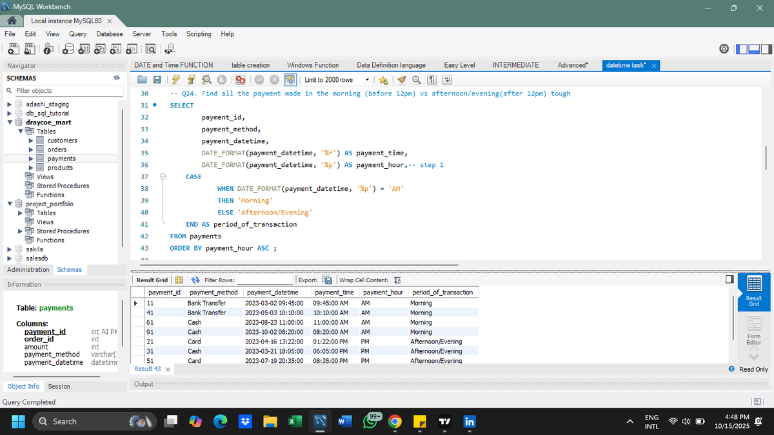Screen dimensions: 774x435
Task: Open the Session tab in info panel
Action: tap(59, 386)
